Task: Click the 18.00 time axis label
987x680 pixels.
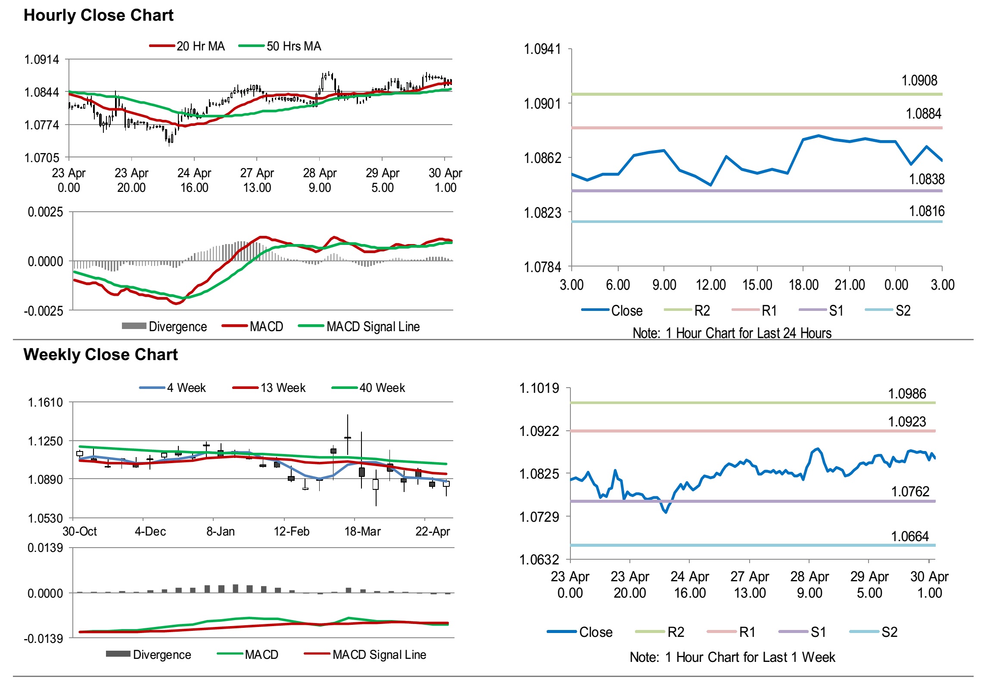Action: (x=803, y=285)
